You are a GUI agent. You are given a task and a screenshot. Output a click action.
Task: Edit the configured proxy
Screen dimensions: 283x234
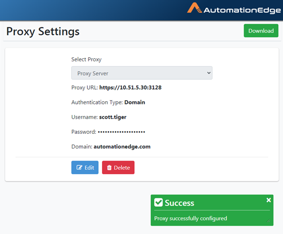pyautogui.click(x=85, y=167)
